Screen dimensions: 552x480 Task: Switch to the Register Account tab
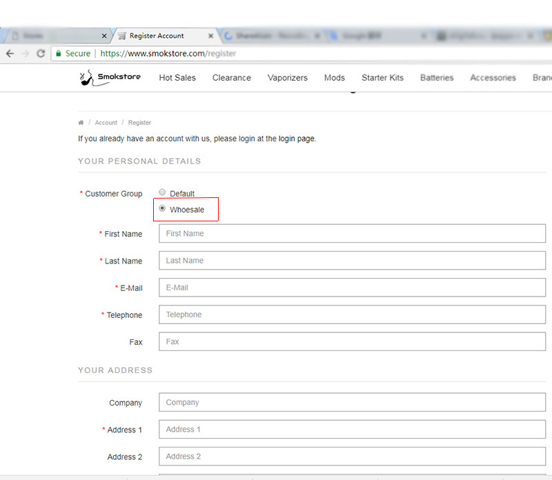tap(157, 36)
